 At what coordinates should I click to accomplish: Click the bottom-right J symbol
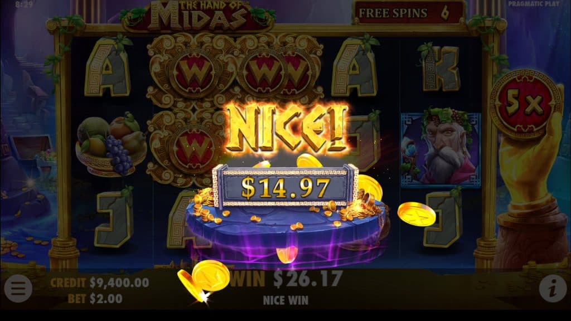point(443,217)
